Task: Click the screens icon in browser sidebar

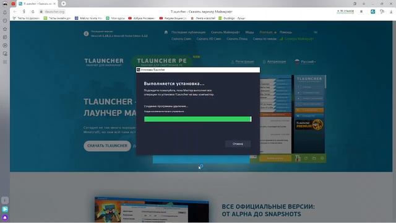Action: tap(5, 54)
